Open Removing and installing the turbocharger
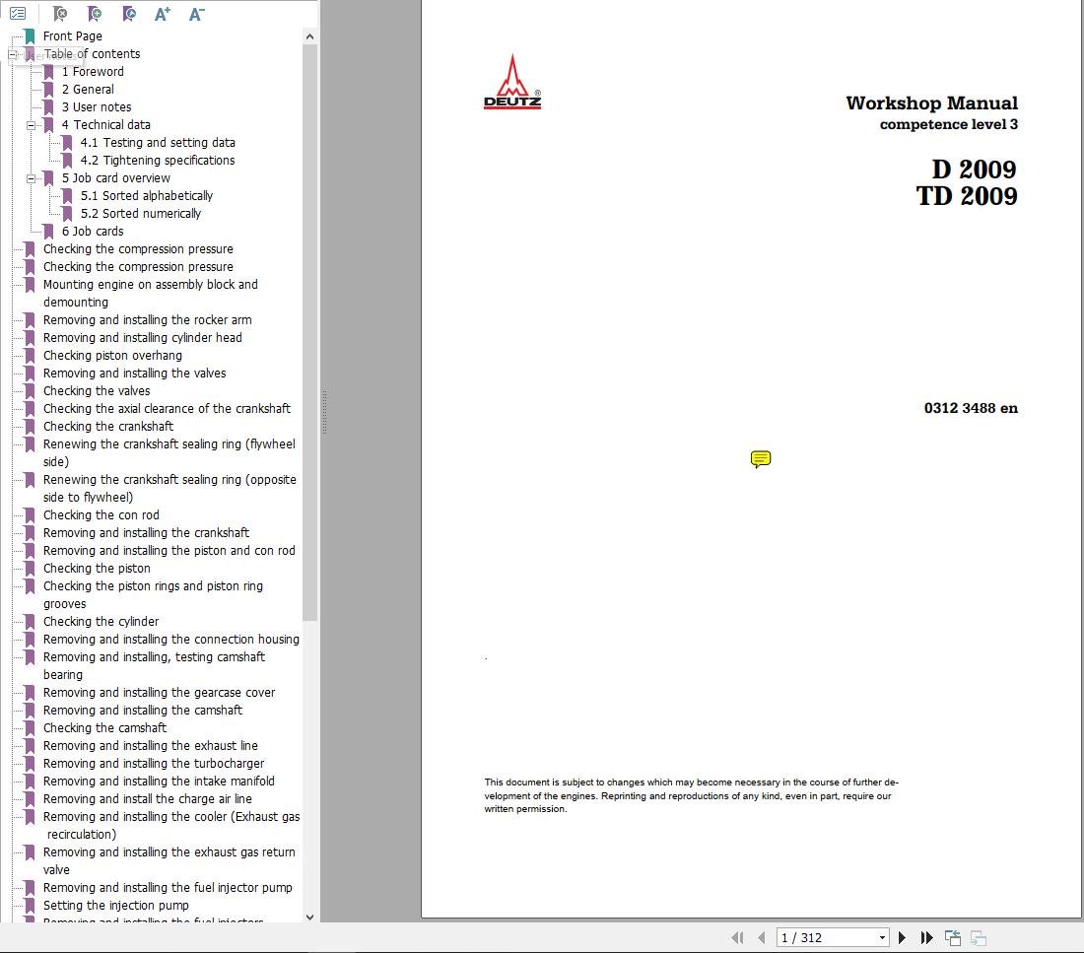Screen dimensions: 1084x953 click(x=154, y=764)
